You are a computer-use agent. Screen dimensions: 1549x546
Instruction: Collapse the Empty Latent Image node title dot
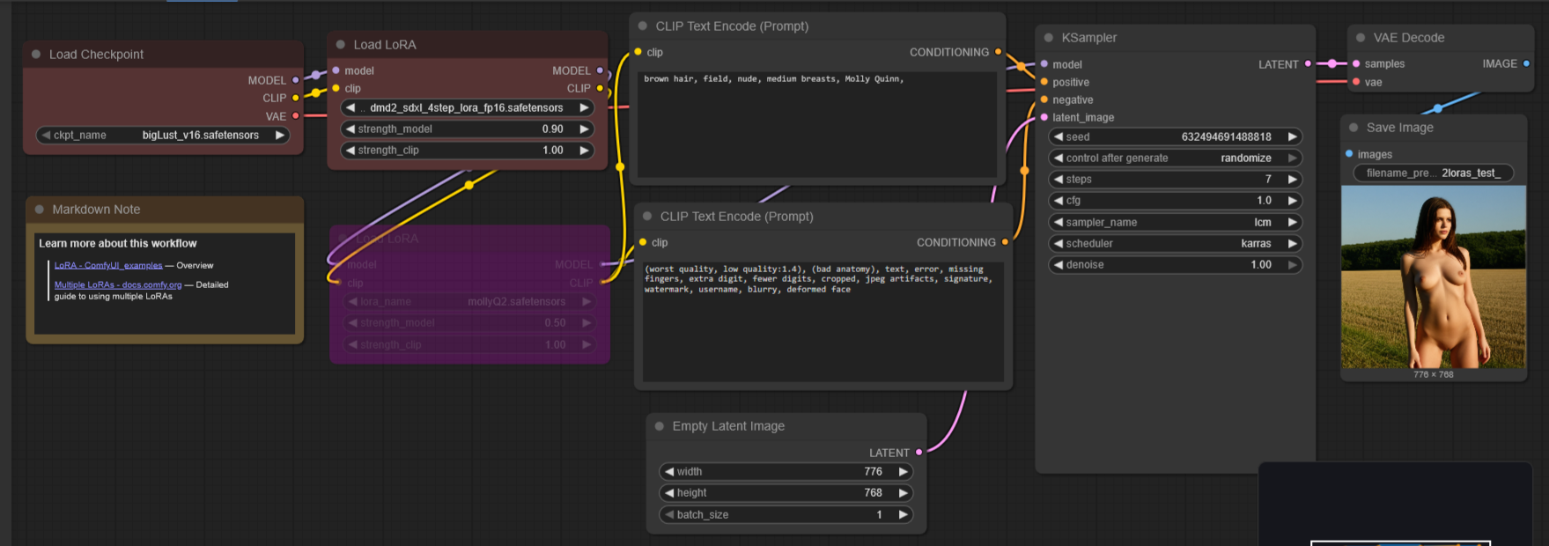click(660, 426)
